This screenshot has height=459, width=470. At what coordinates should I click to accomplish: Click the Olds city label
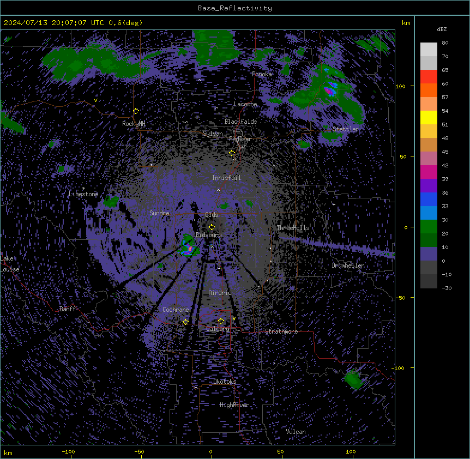tap(212, 215)
